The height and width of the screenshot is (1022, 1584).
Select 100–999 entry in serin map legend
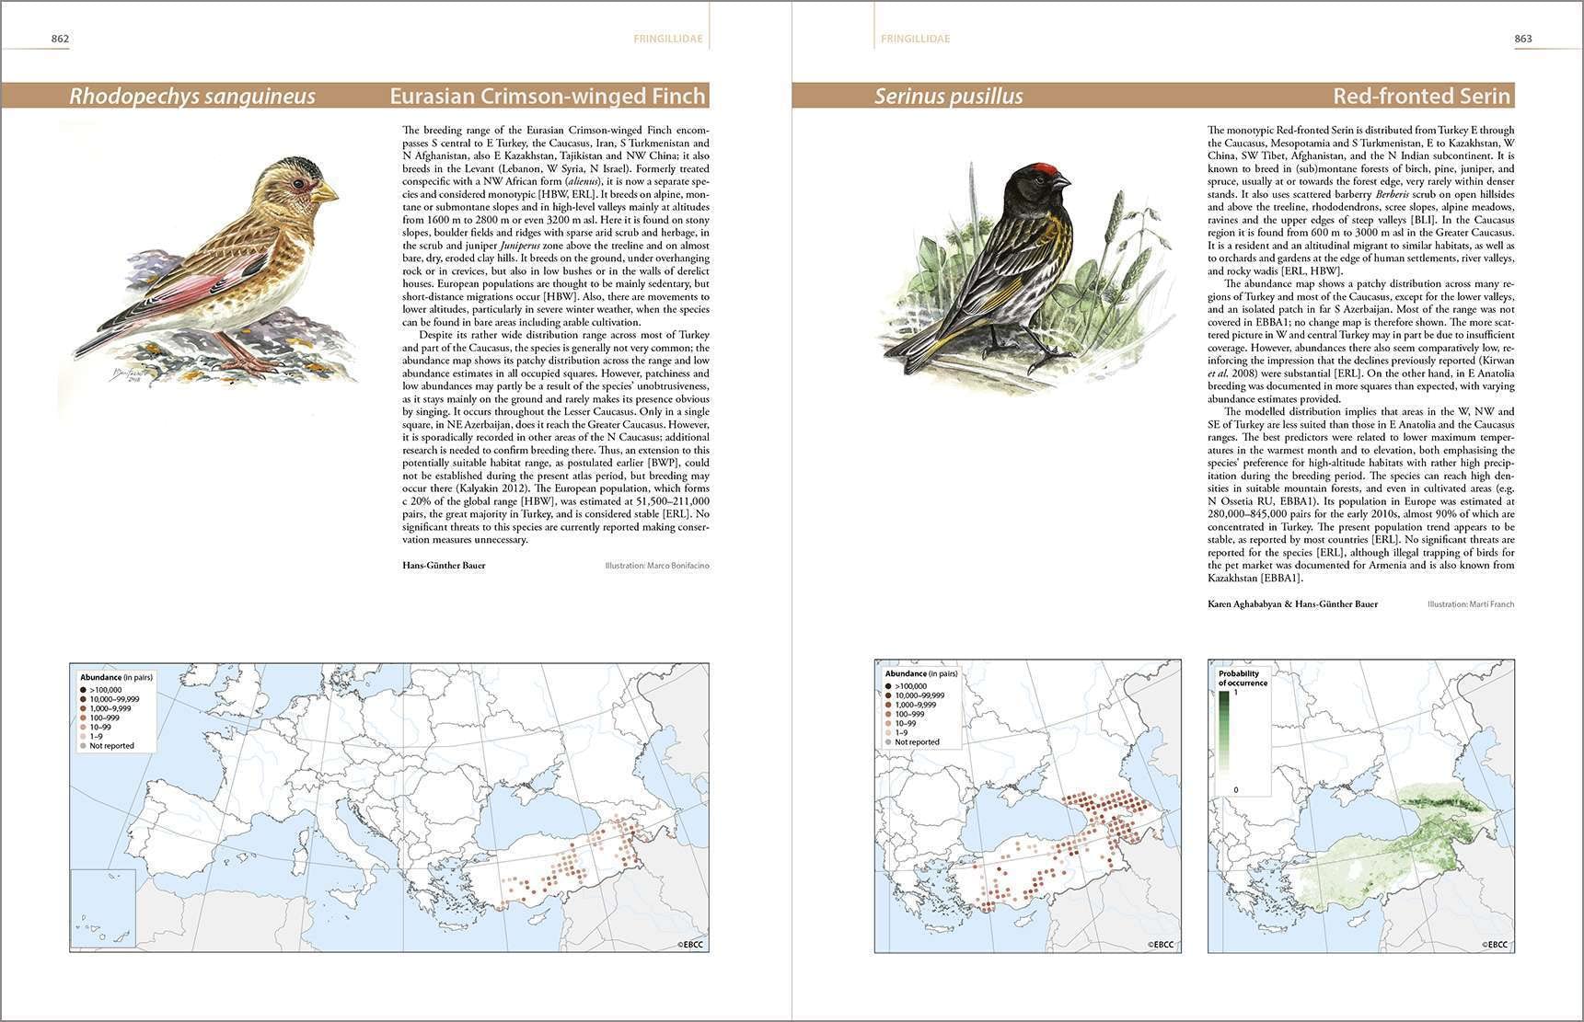(906, 714)
